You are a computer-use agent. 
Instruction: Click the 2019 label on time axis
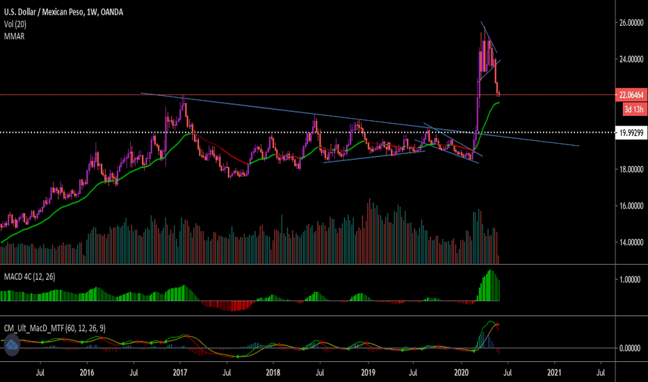[x=368, y=372]
